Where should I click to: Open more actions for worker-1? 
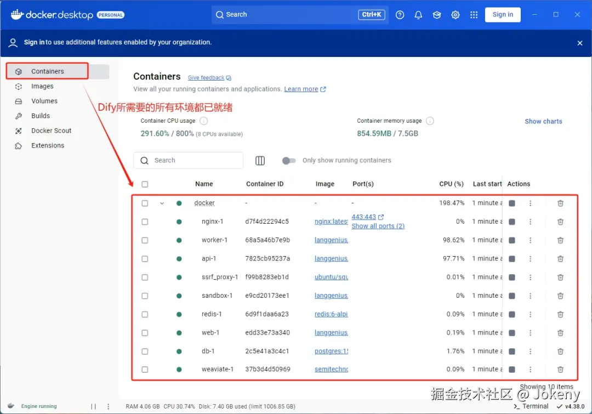(x=531, y=240)
